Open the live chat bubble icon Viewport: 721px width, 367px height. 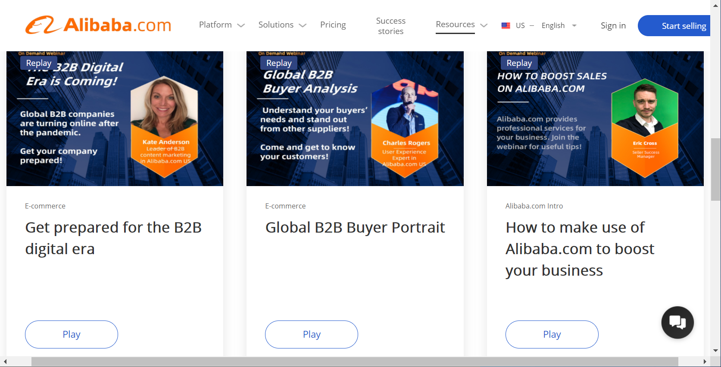point(677,322)
